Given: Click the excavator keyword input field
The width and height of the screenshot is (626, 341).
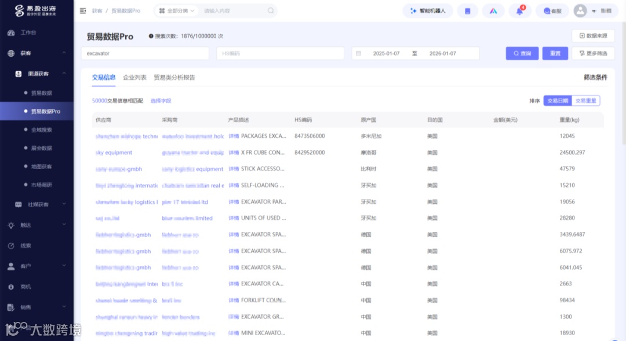Looking at the screenshot, I should pyautogui.click(x=145, y=53).
